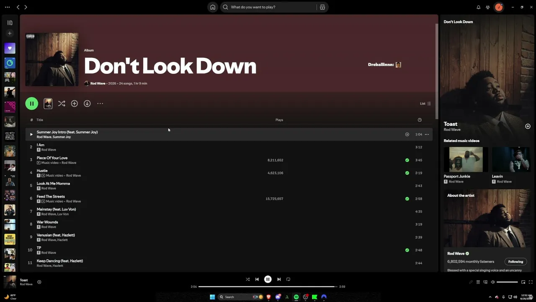This screenshot has height=302, width=536.
Task: Add the playing song Toast via the bar's plus icon
Action: coord(39,282)
